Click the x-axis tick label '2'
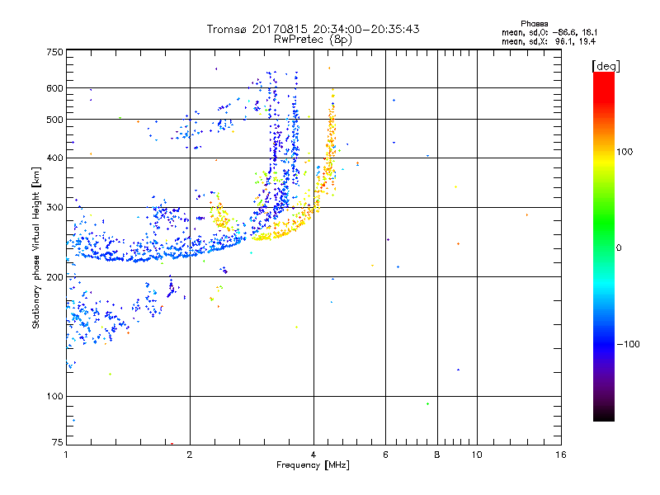This screenshot has width=660, height=495. click(x=190, y=455)
